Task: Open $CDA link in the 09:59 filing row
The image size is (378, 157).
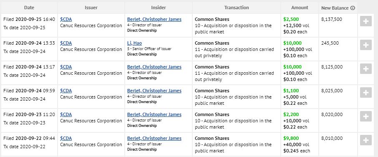Action: tap(66, 91)
